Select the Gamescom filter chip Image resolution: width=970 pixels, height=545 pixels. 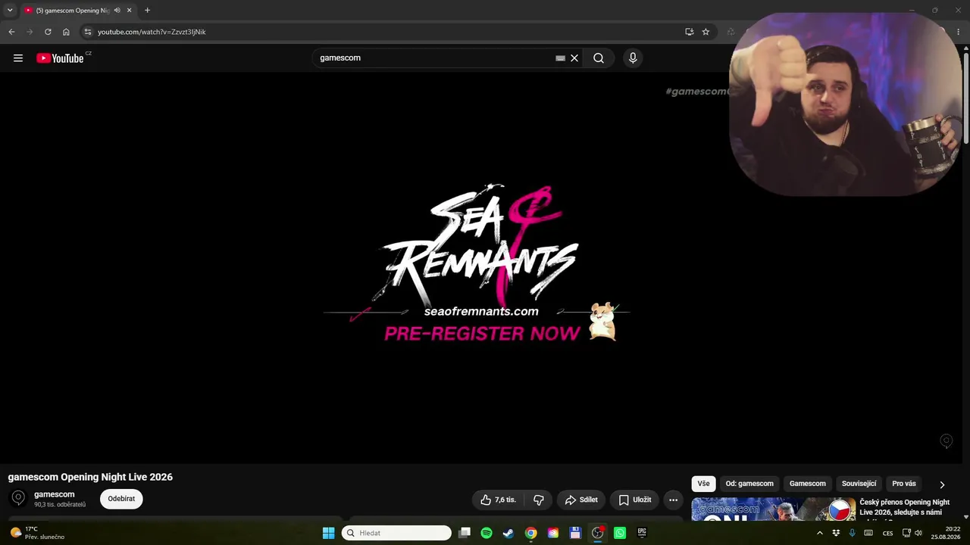(x=808, y=484)
